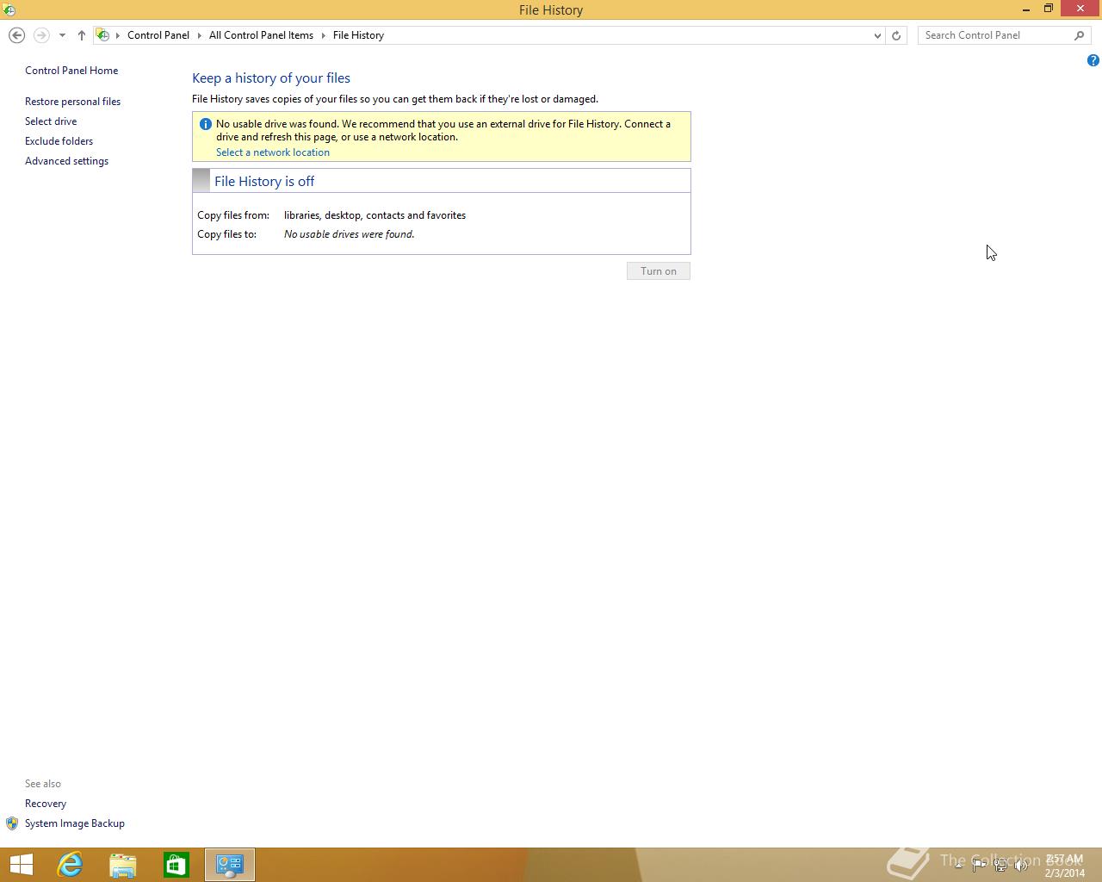Screen dimensions: 1102x882
Task: Expand chevron after All Control Panel Items
Action: coord(324,35)
